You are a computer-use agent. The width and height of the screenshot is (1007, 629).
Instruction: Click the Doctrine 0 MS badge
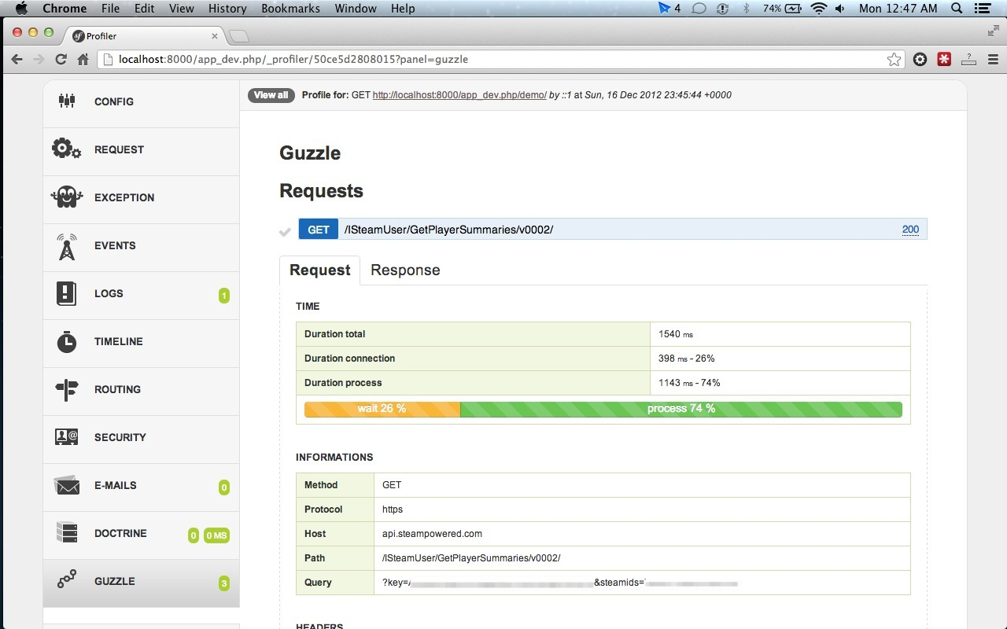[216, 535]
